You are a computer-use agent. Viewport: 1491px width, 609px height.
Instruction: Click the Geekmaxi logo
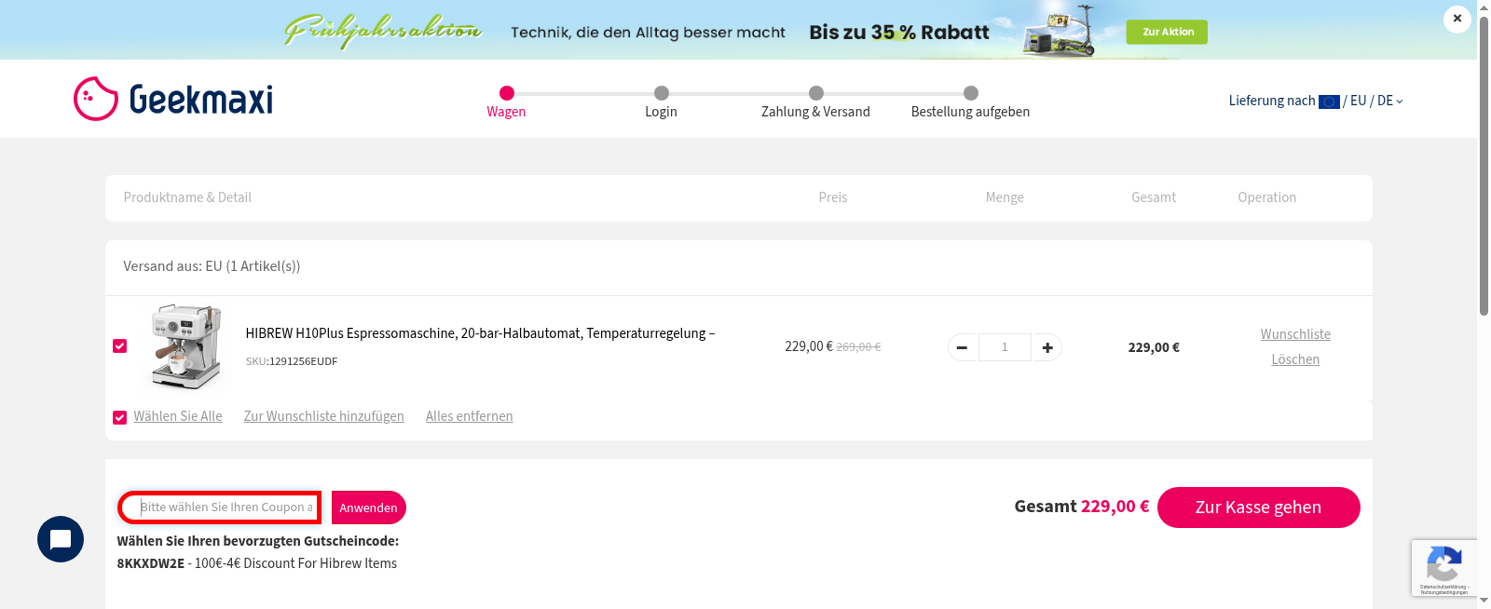(x=173, y=99)
